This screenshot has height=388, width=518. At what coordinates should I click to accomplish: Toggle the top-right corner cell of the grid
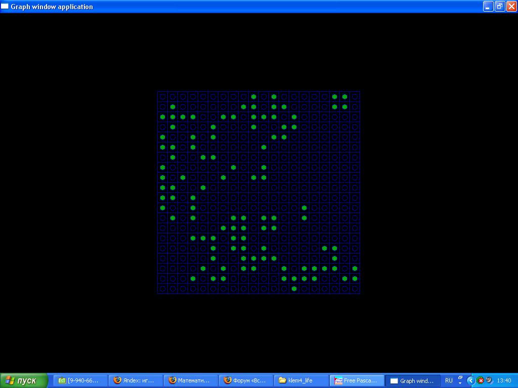355,96
